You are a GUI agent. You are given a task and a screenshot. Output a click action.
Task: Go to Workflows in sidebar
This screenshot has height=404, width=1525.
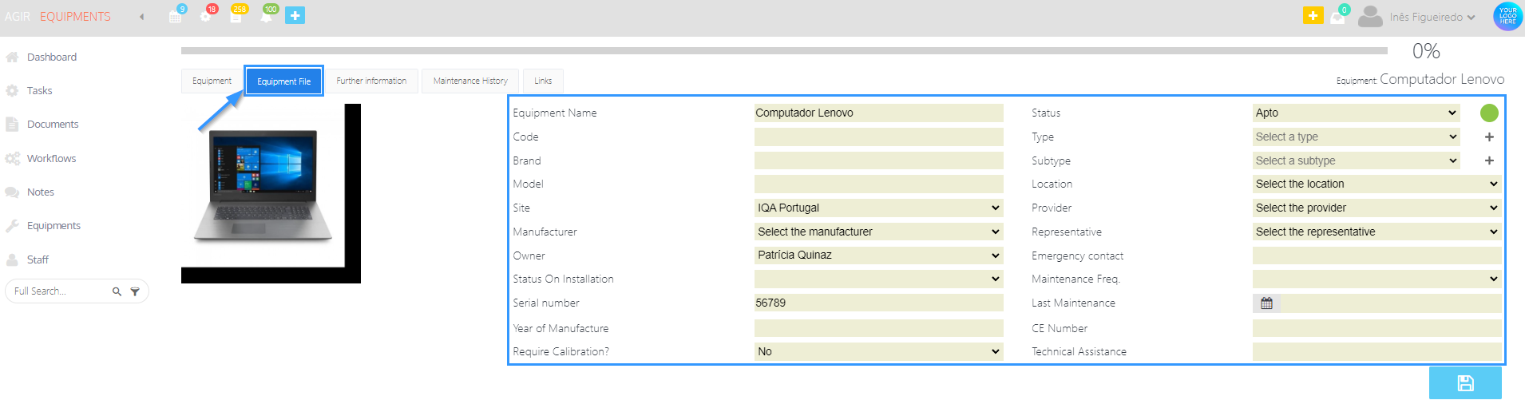click(x=52, y=159)
